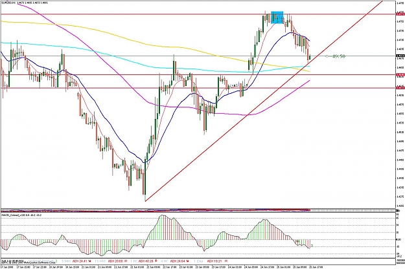Viewport: 405px width, 269px height.
Task: Click the red price tag at top resistance level
Action: [x=400, y=14]
